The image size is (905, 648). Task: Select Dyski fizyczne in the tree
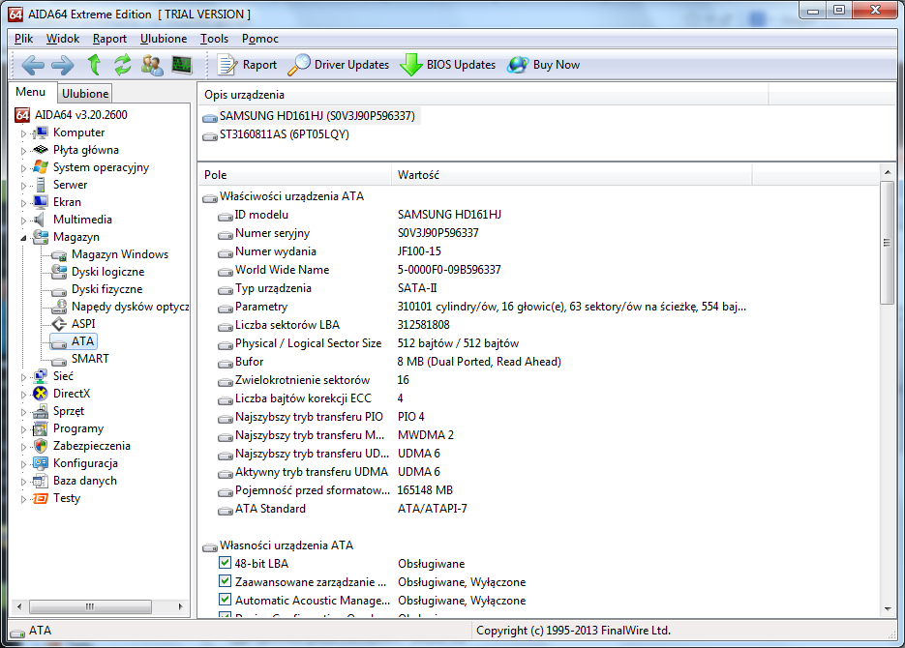pos(106,289)
